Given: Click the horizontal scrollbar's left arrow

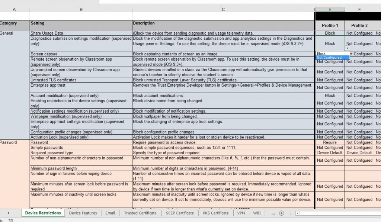Looking at the screenshot, I should [x=297, y=213].
